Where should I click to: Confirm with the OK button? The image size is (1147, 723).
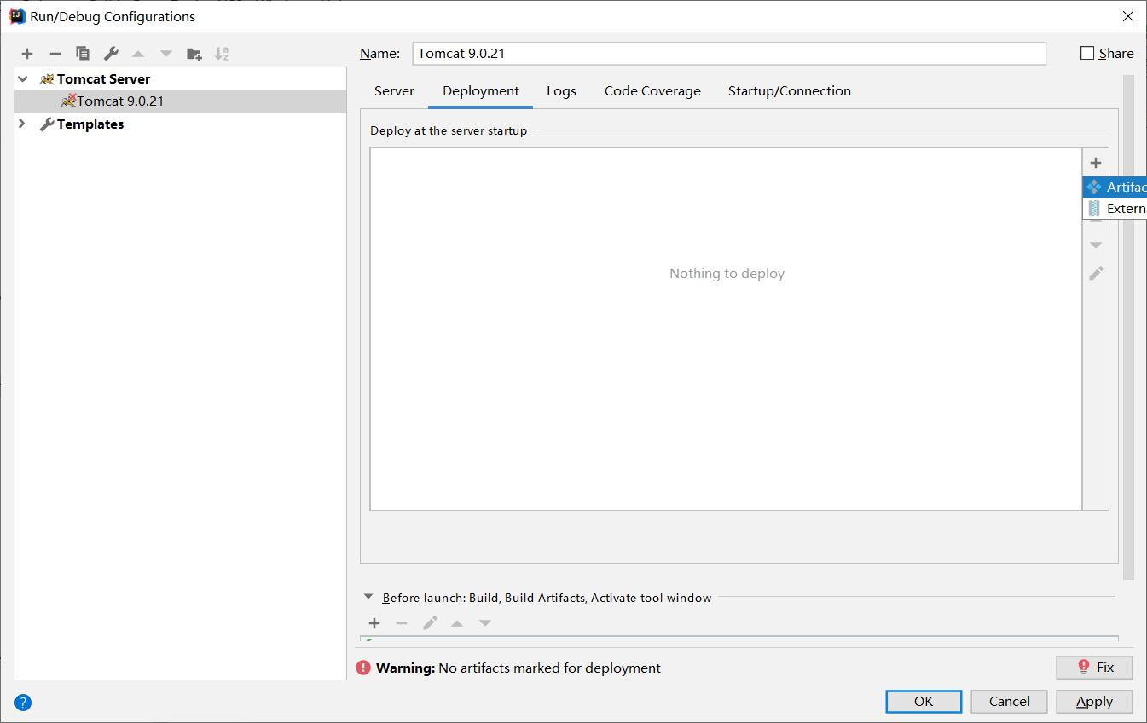click(x=924, y=701)
